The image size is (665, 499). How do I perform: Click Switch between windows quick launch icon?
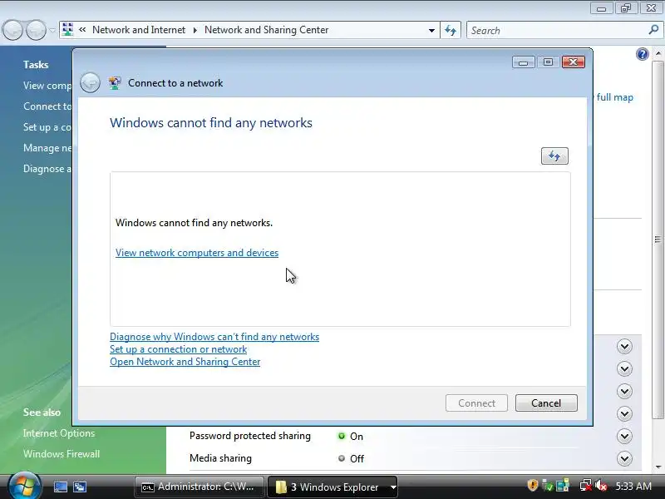point(80,487)
